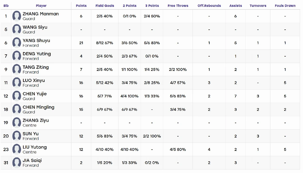Click ZHANG Manman's avatar icon
This screenshot has width=303, height=173.
(x=17, y=16)
